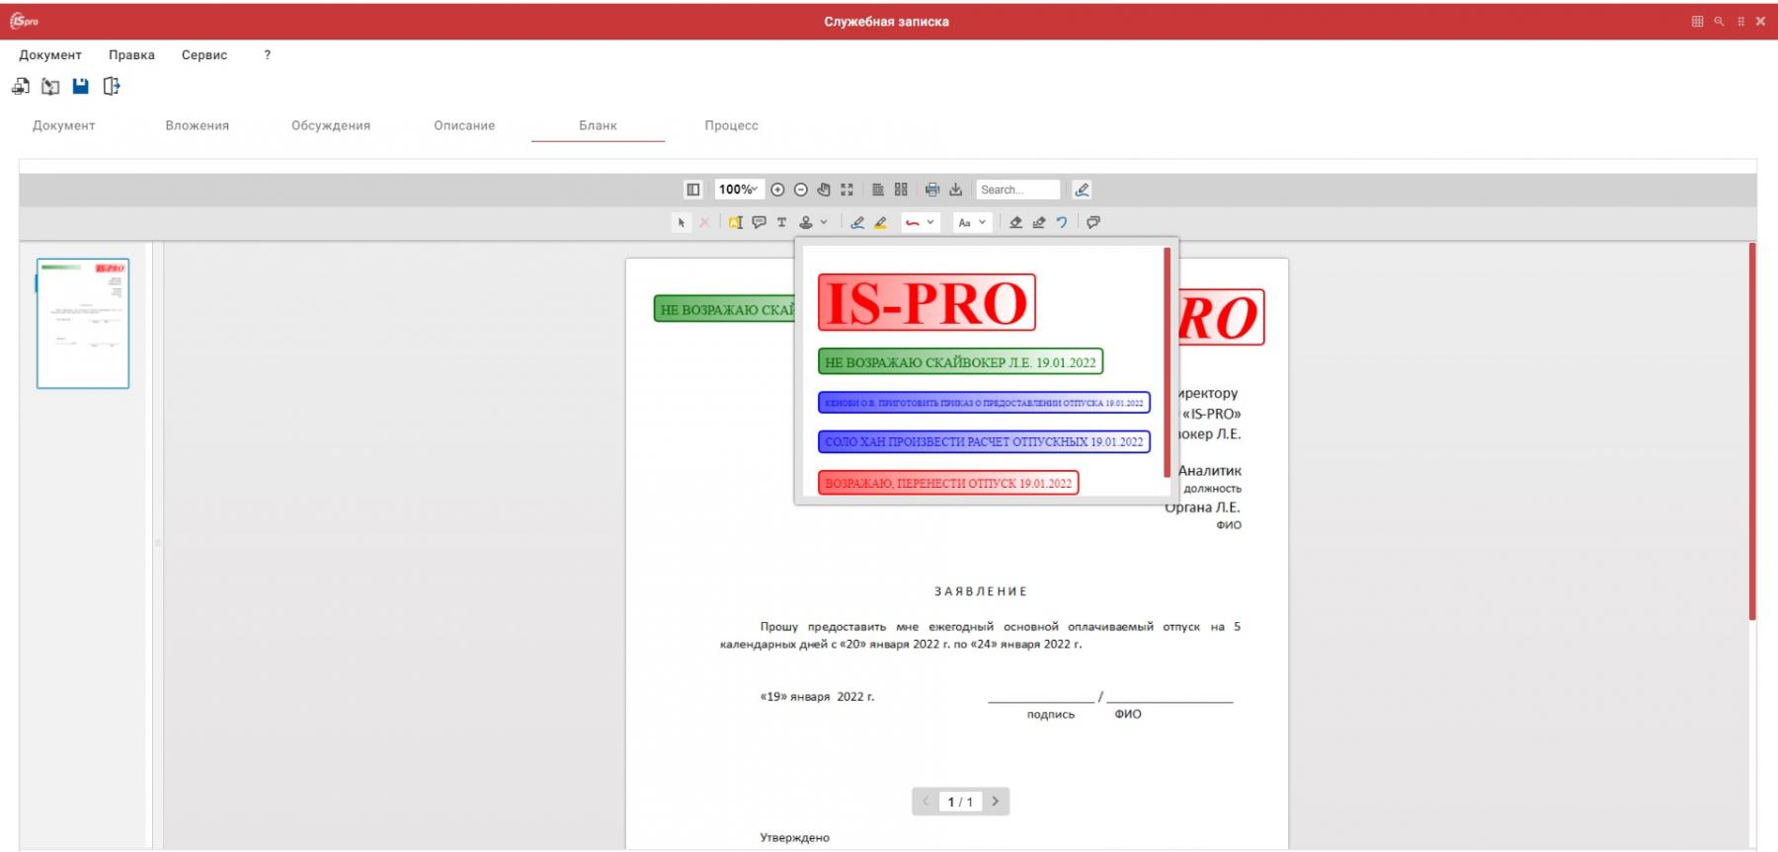Click the document viewer vertical scrollbar
Screen dimensions: 1778x852
pos(1752,431)
